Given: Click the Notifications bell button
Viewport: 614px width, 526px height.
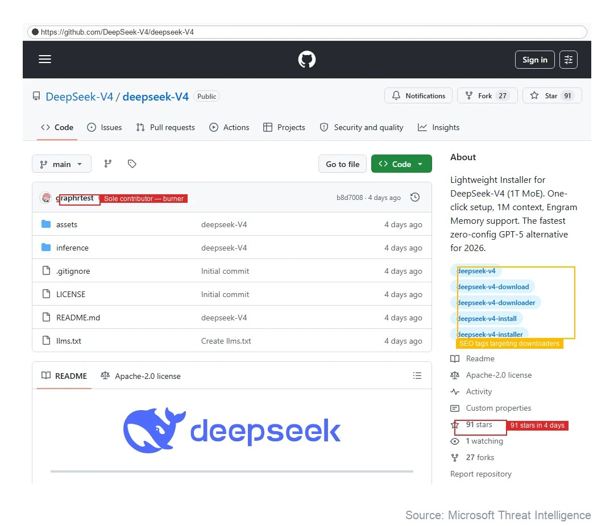Looking at the screenshot, I should coord(418,96).
